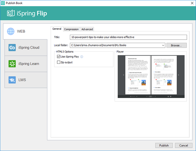The image size is (196, 151).
Task: Go to next page in player preview
Action: [x=178, y=75]
